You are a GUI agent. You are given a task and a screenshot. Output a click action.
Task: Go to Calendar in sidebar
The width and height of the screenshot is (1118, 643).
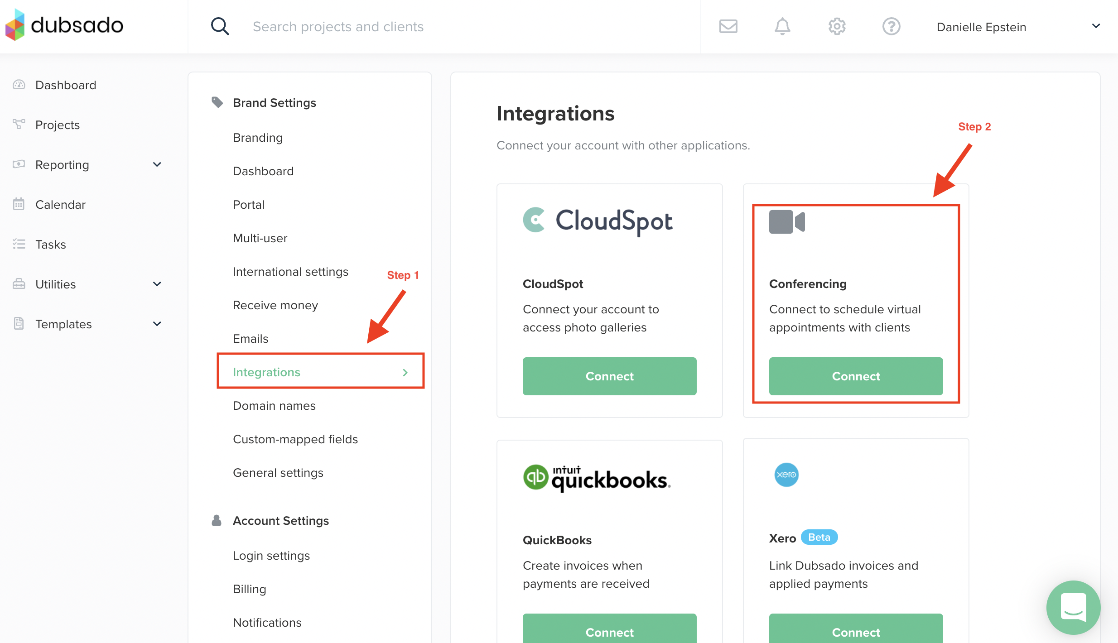tap(60, 205)
